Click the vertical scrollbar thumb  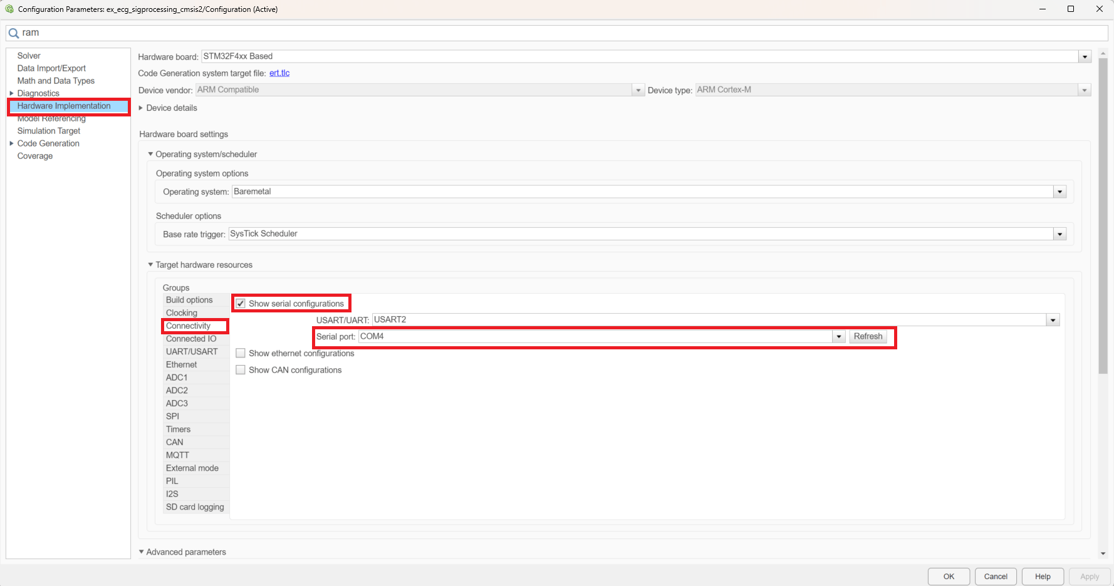[x=1103, y=216]
